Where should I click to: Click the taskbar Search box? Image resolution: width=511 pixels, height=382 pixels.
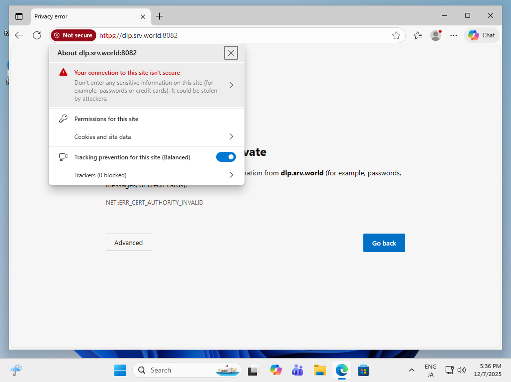pos(187,370)
